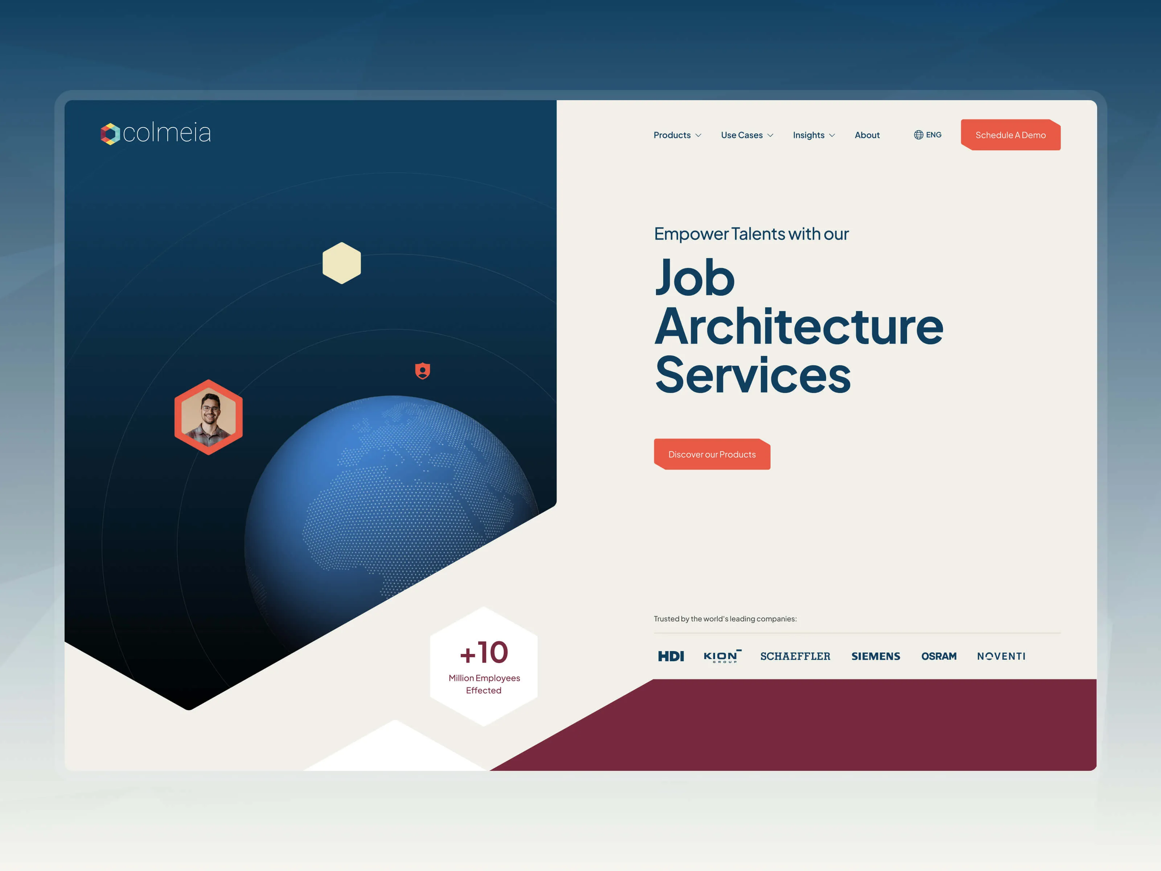Click the cream hexagon shape
Image resolution: width=1161 pixels, height=871 pixels.
point(342,263)
